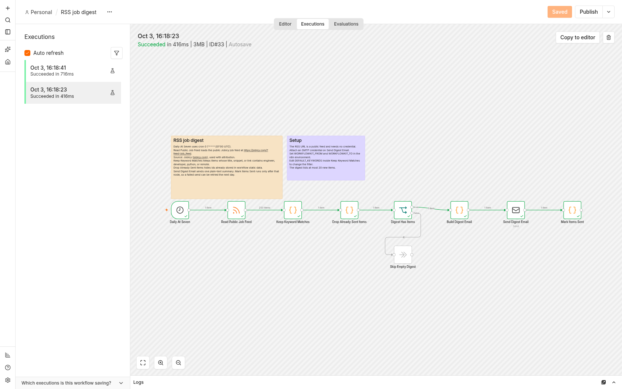
Task: Click Copy to editor button
Action: (x=578, y=37)
